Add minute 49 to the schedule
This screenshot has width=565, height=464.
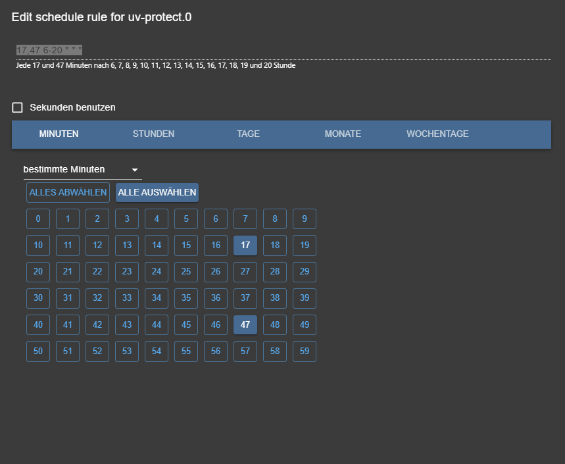pyautogui.click(x=305, y=324)
